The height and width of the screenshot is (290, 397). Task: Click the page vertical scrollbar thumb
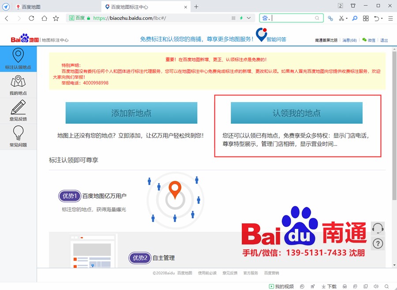pos(394,126)
